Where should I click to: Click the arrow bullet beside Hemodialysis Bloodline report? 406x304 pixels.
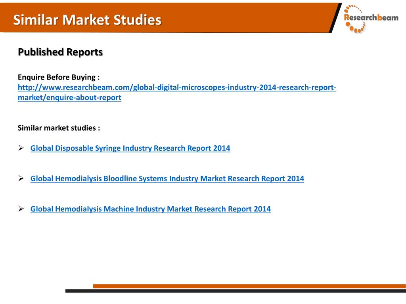(21, 178)
